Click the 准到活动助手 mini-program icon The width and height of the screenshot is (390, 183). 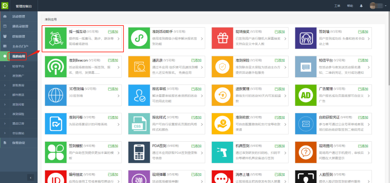click(139, 38)
